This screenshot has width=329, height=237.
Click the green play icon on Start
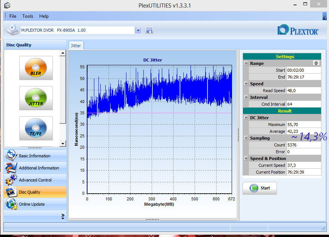tap(254, 188)
